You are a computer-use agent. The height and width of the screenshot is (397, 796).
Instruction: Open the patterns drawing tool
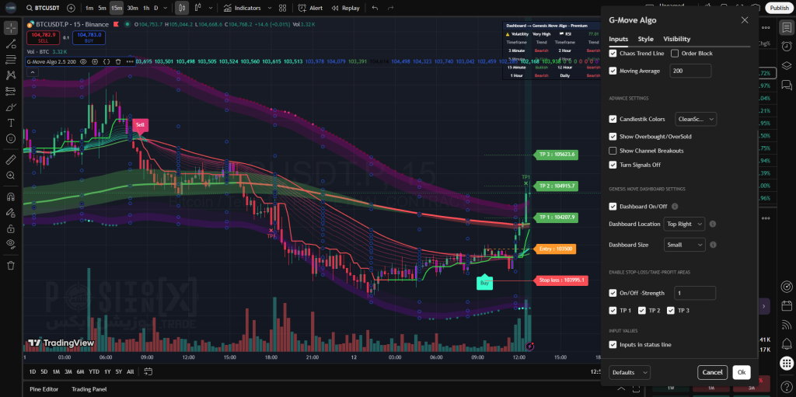tap(11, 75)
